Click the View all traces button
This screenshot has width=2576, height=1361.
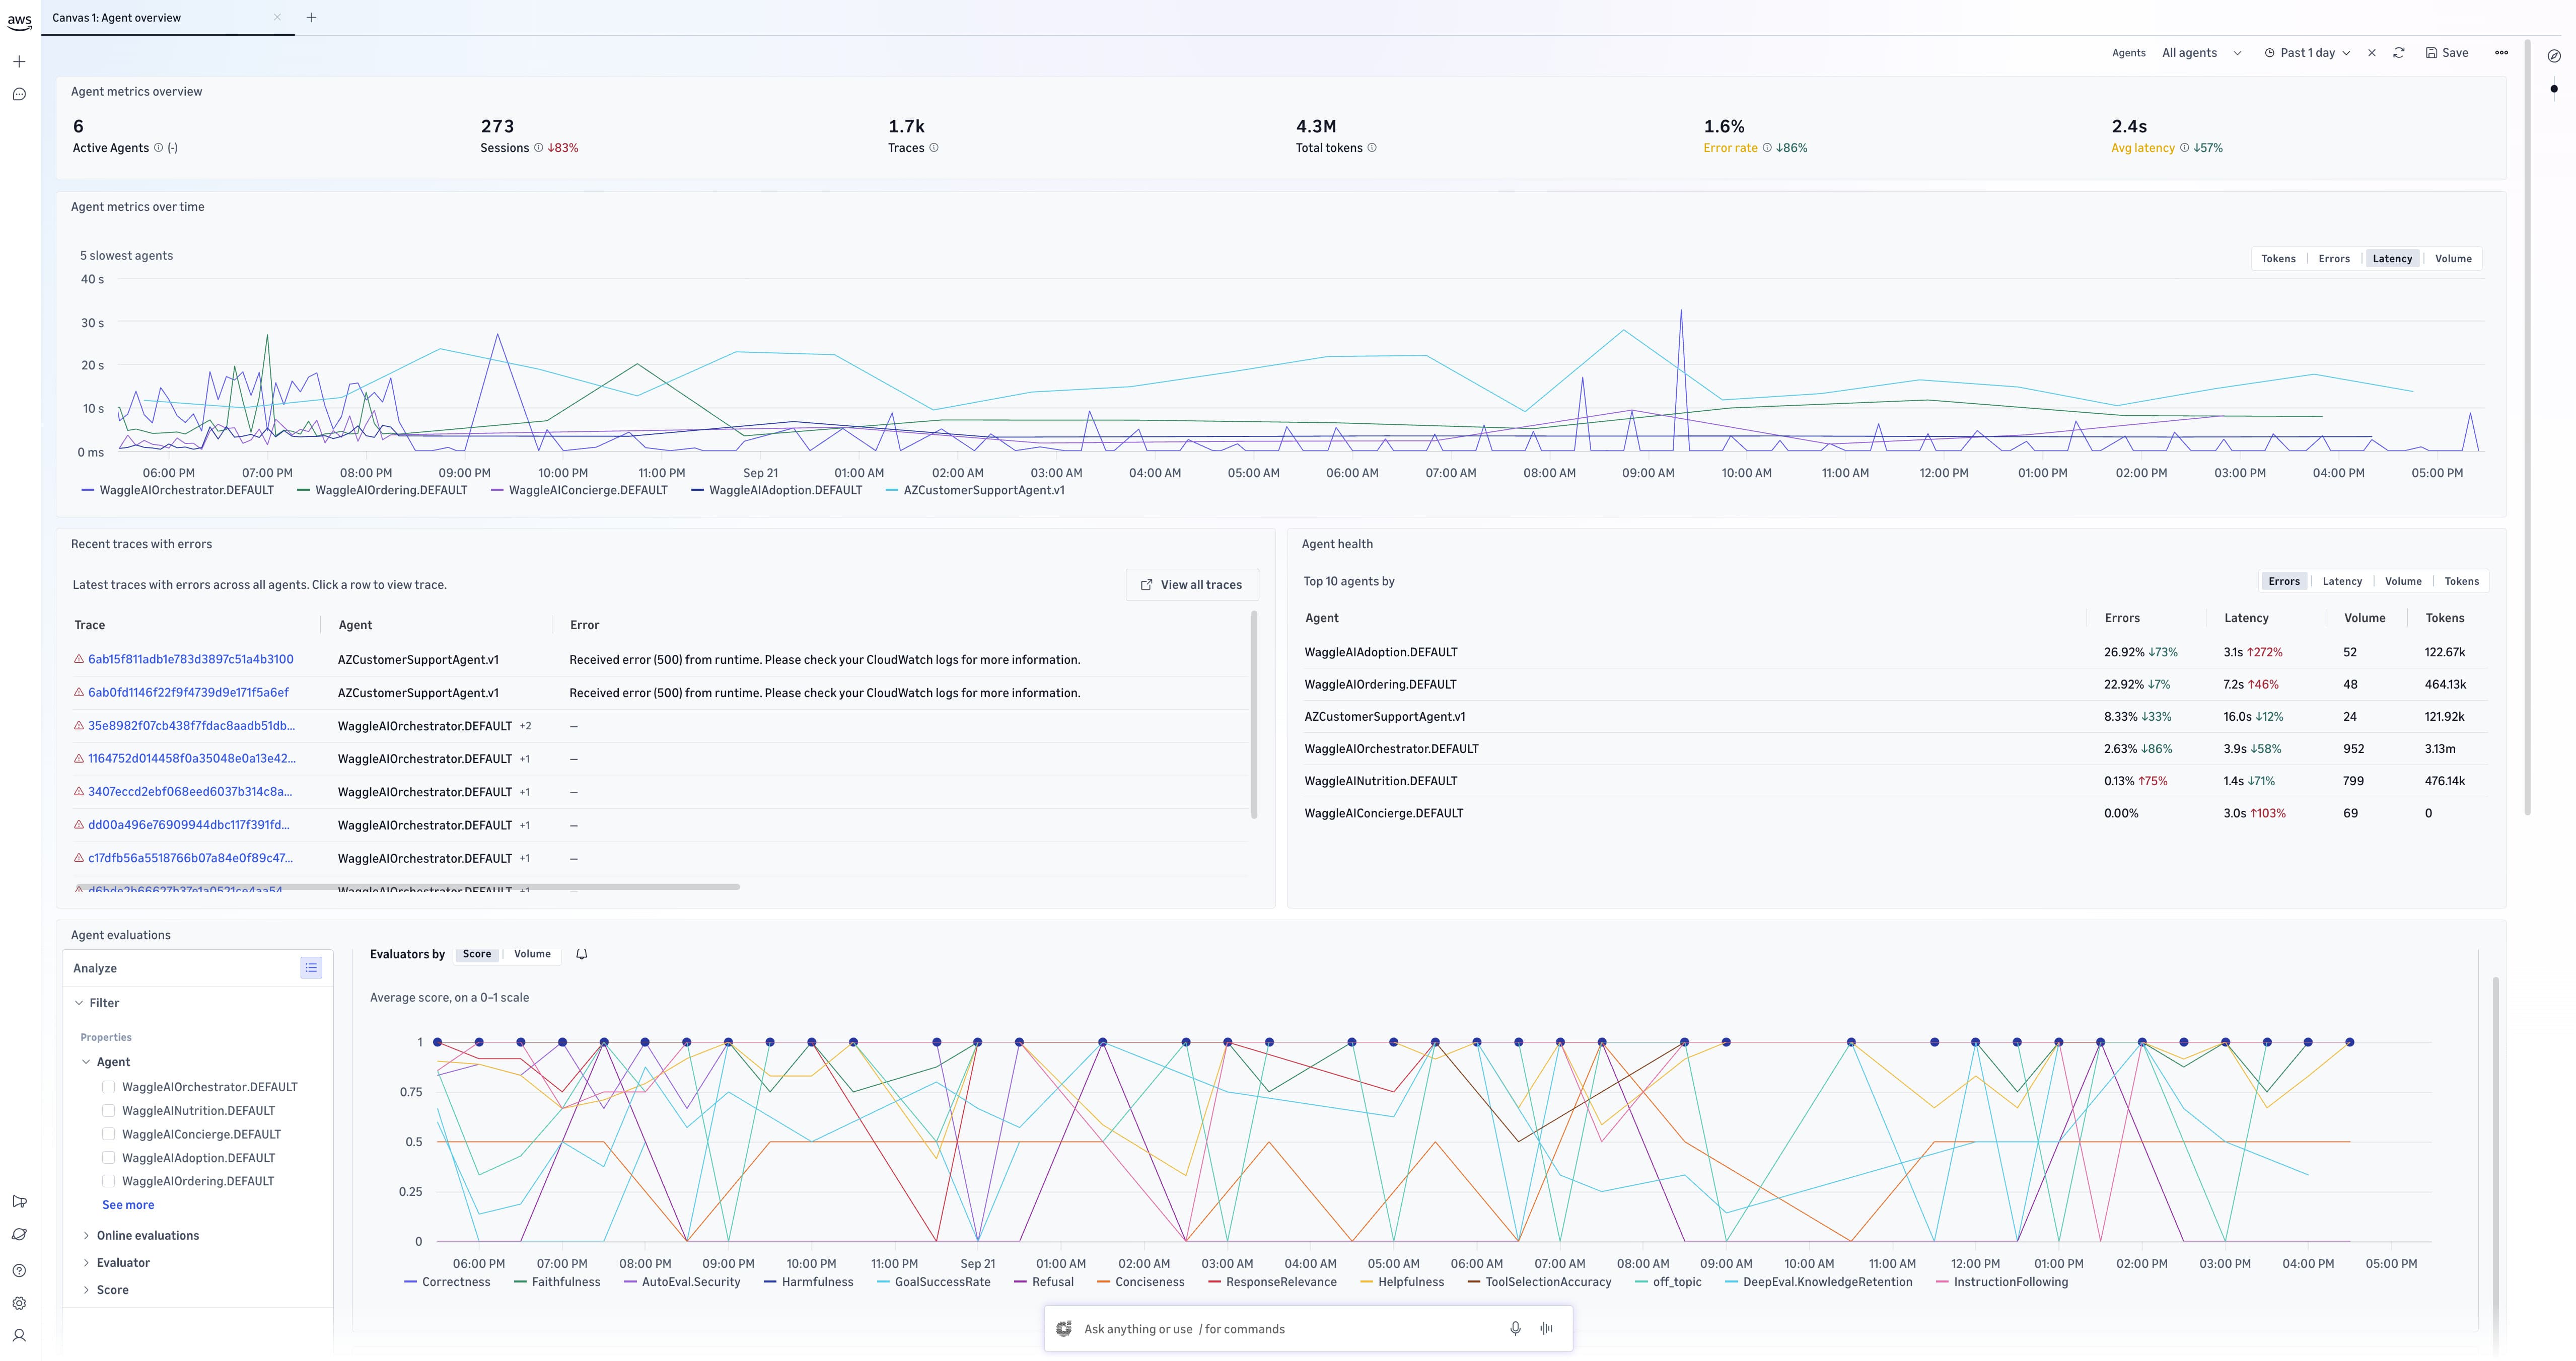point(1192,584)
